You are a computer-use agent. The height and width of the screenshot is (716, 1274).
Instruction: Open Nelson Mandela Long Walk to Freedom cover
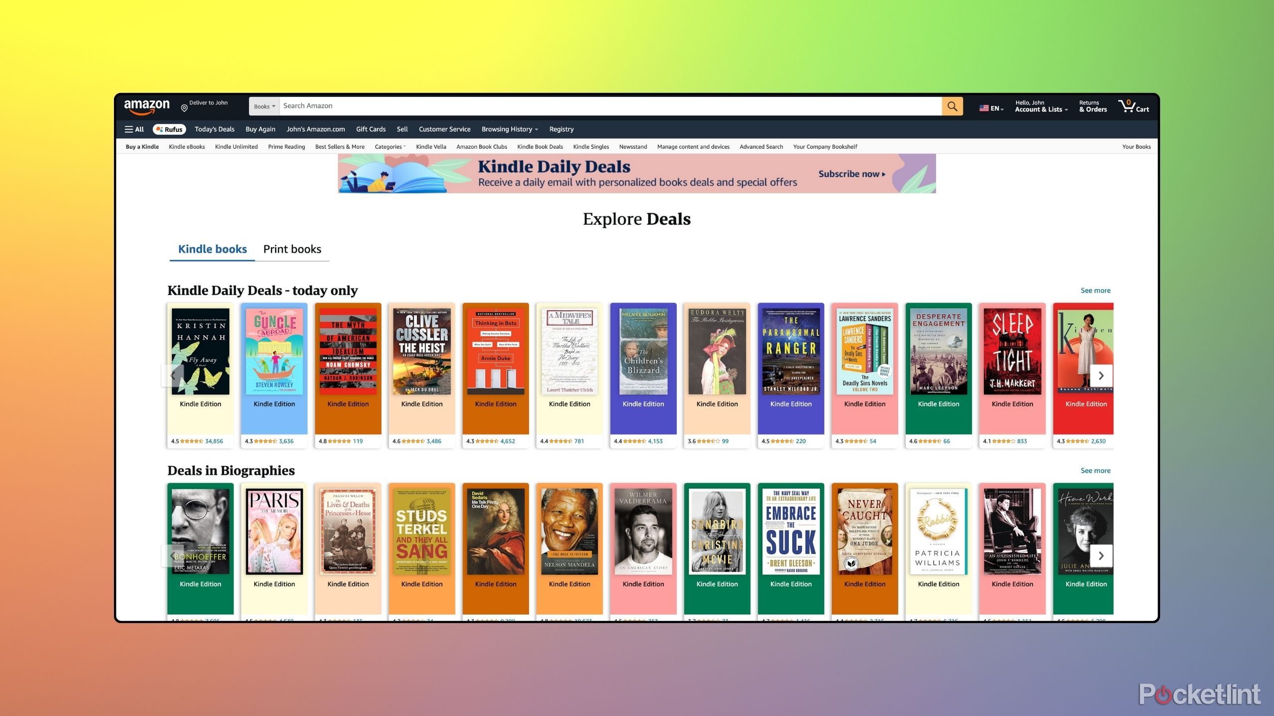pyautogui.click(x=569, y=532)
